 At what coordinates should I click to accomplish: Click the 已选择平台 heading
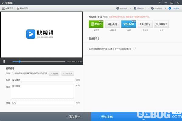pos(94,39)
